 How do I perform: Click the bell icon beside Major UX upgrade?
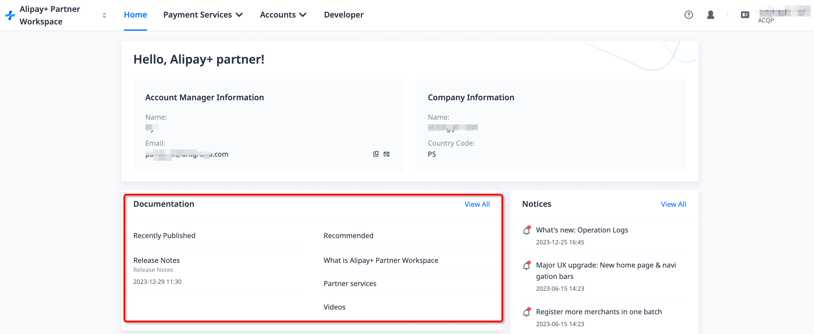[x=527, y=266]
